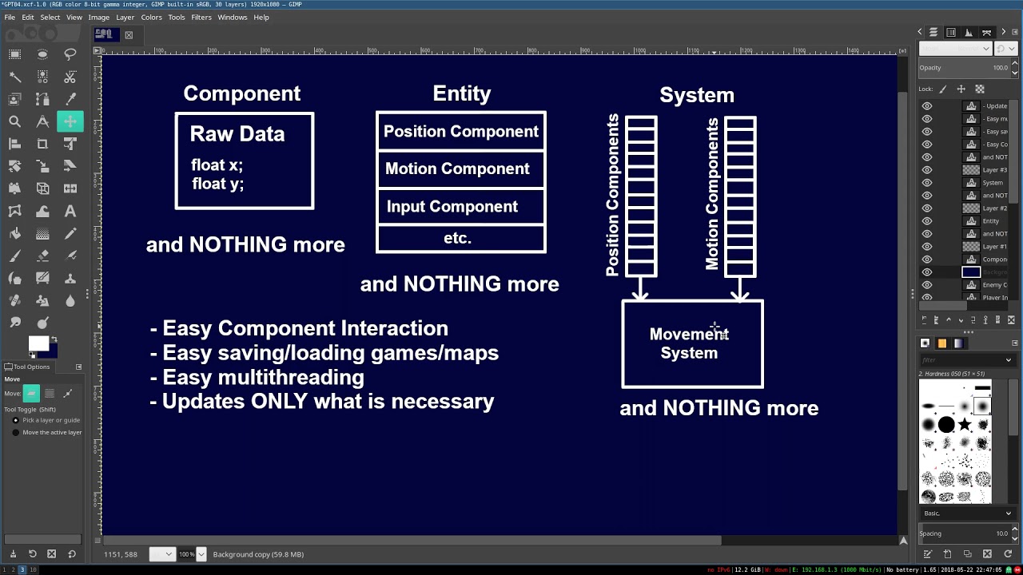Swap foreground and background colors

54,339
